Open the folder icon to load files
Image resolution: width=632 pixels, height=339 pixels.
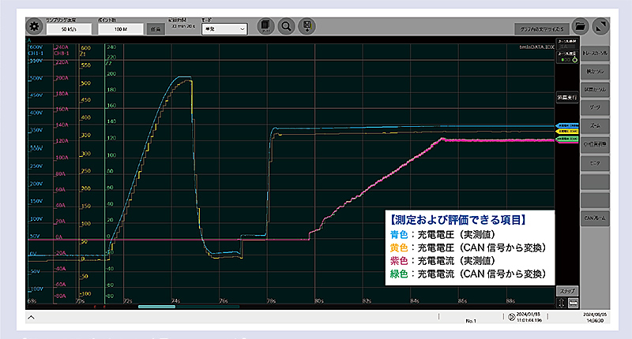coord(581,27)
